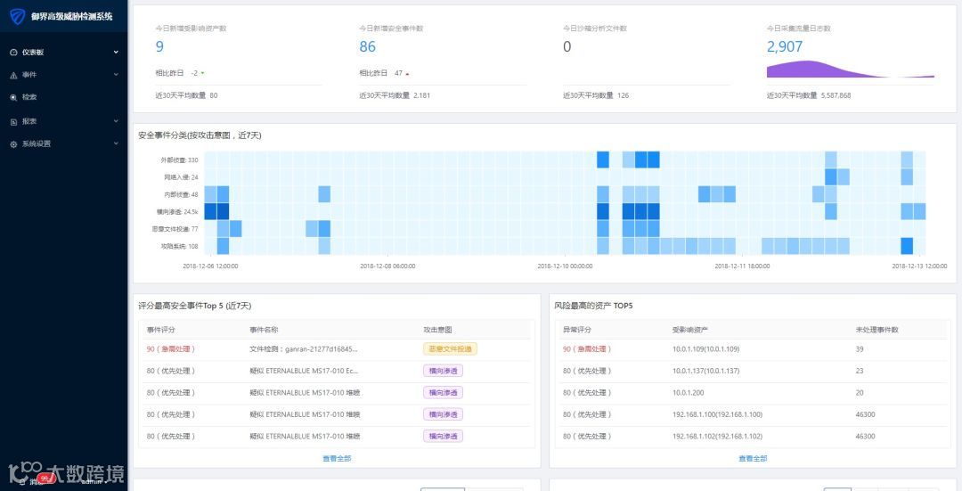Click the magnifier icon beside 检索

click(x=13, y=98)
